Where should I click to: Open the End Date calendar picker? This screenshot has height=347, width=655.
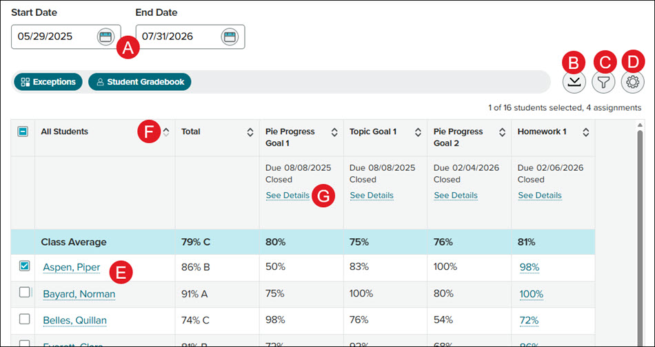click(230, 36)
